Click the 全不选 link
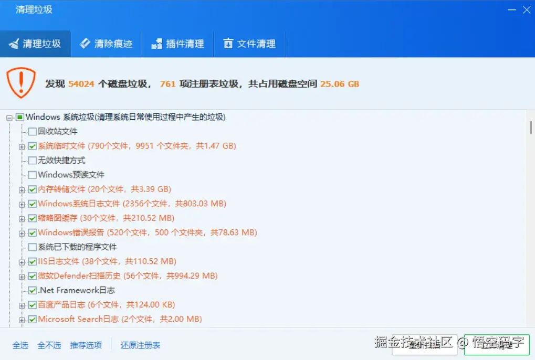 click(49, 345)
